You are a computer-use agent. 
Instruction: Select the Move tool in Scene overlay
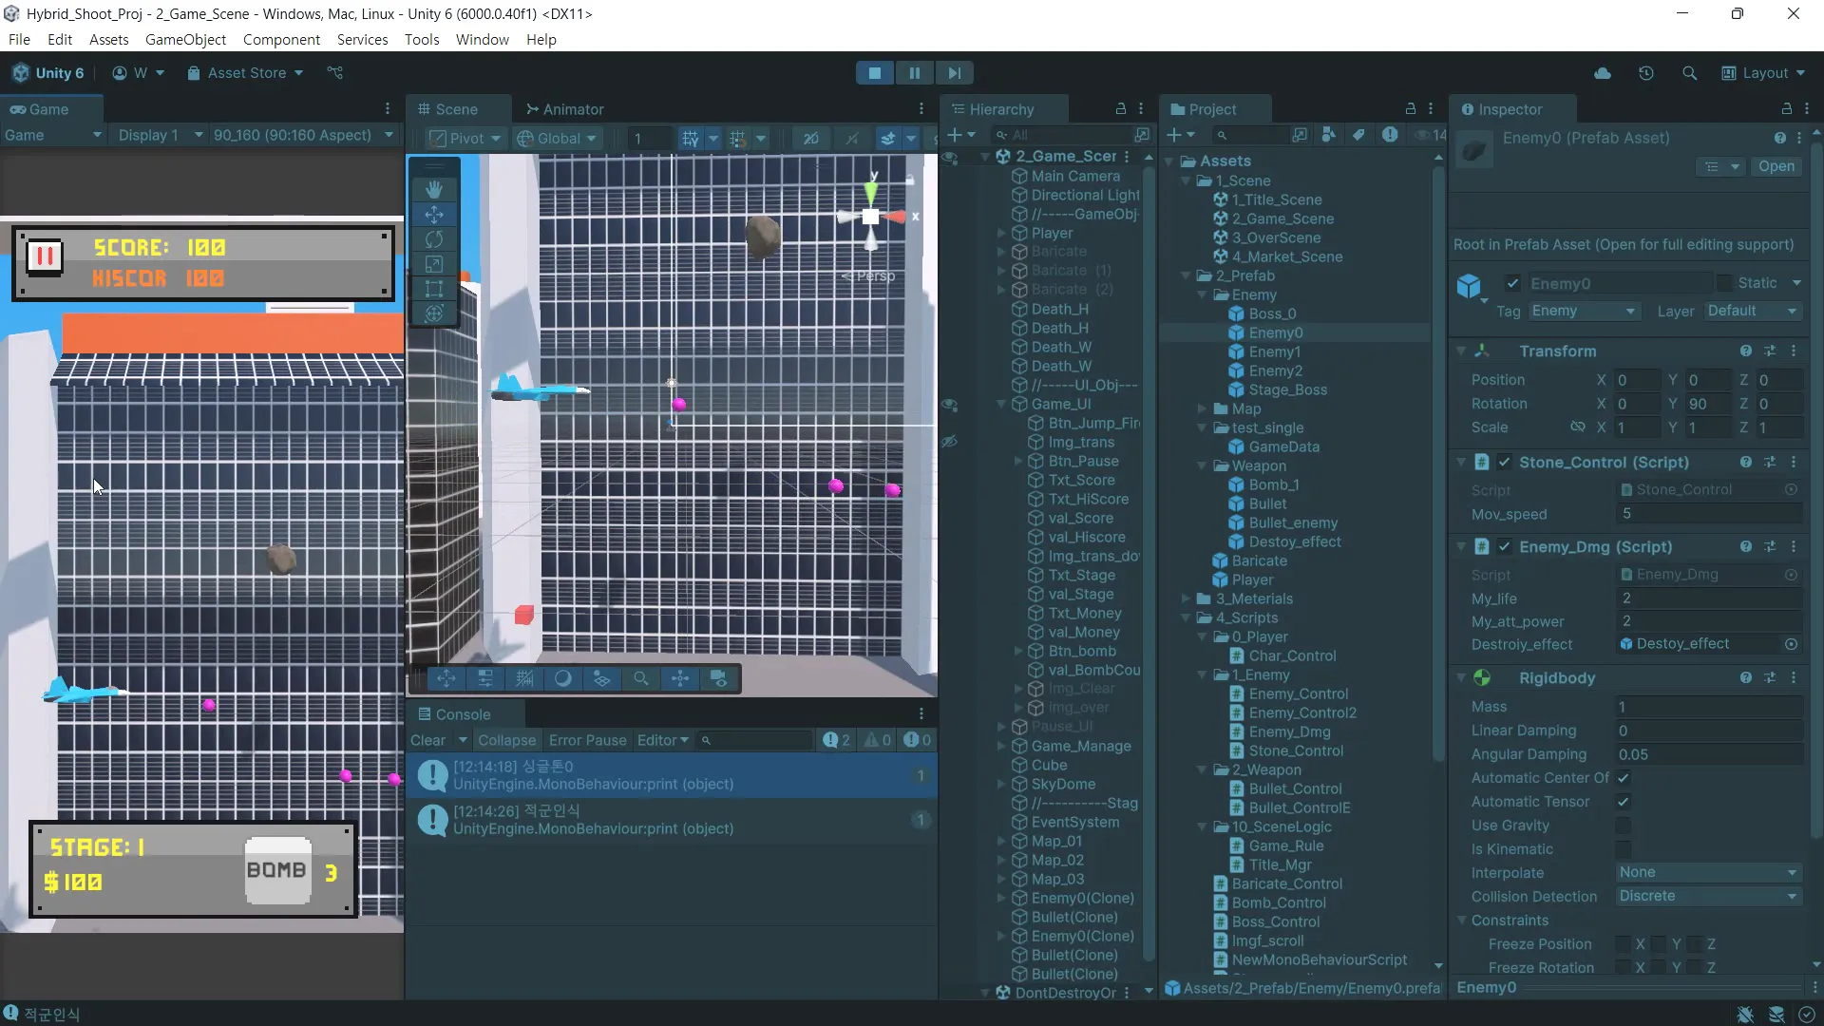click(x=434, y=215)
